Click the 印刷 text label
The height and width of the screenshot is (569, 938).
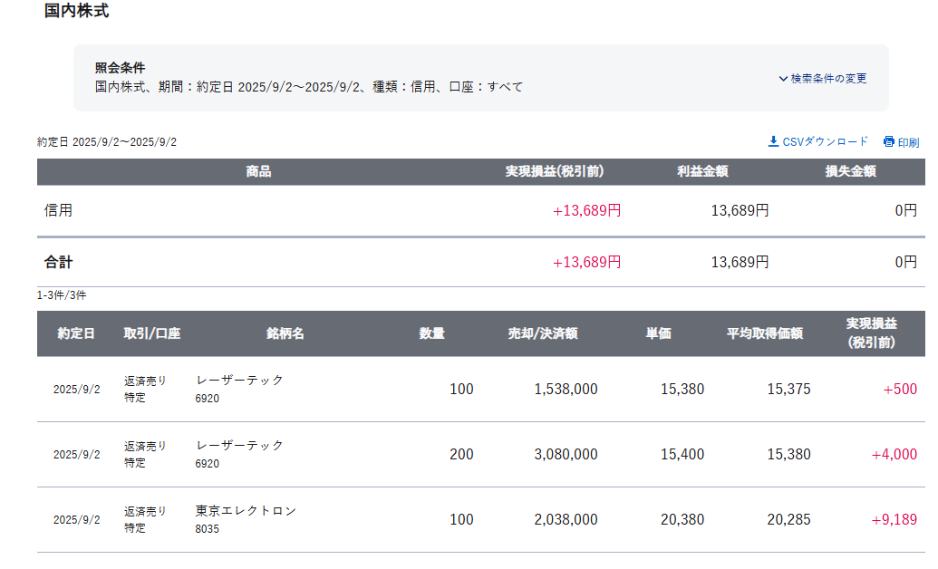pyautogui.click(x=908, y=142)
